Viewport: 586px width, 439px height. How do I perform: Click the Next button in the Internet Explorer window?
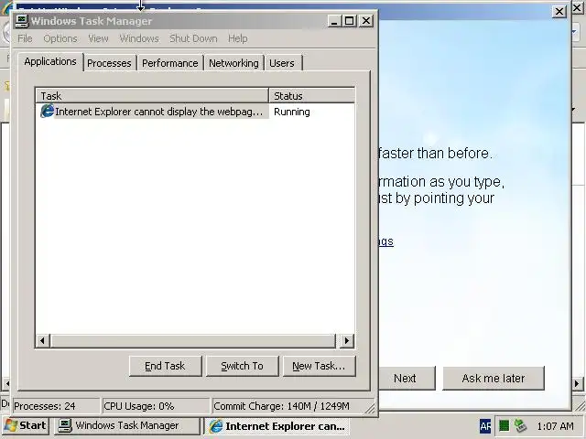tap(406, 378)
